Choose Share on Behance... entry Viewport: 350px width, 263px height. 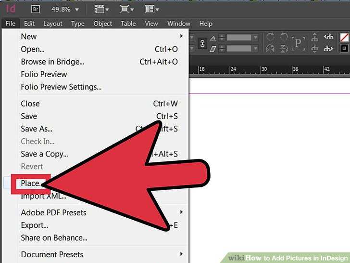click(x=54, y=238)
